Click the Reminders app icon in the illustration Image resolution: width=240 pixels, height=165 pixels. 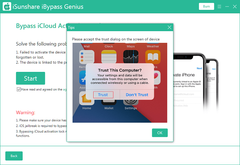87,57
